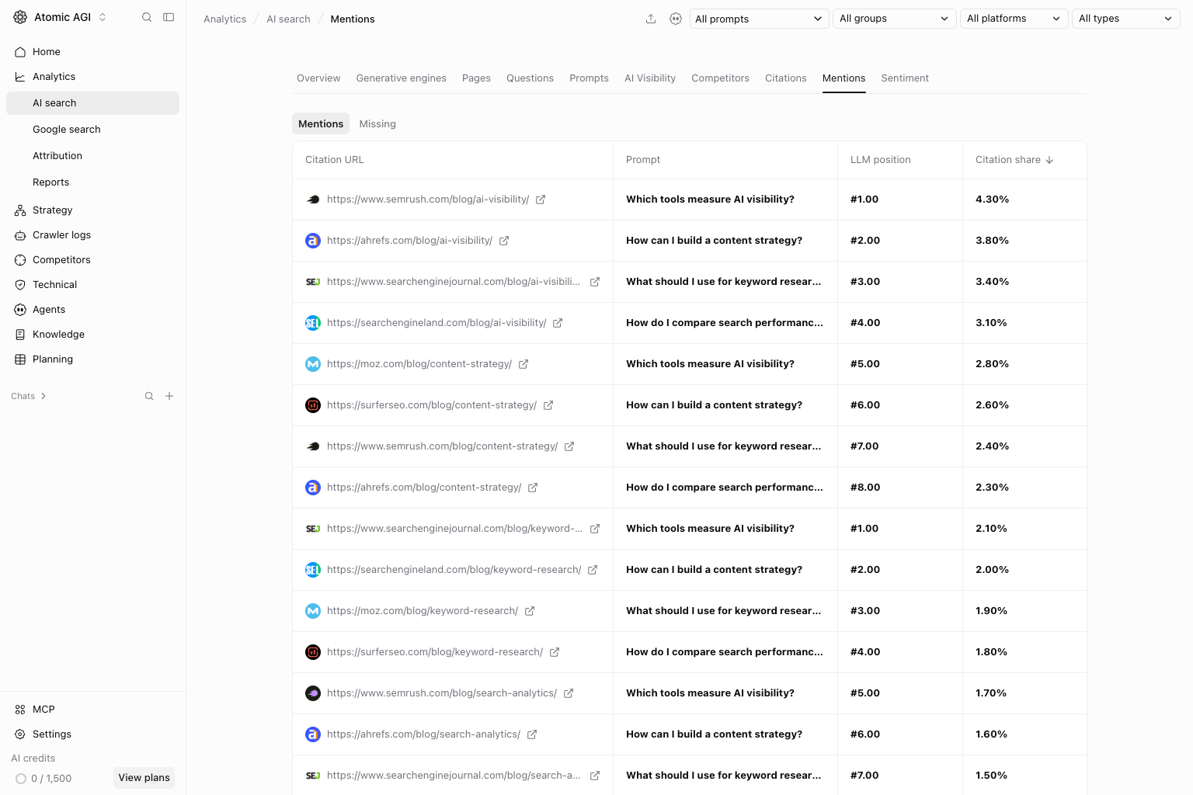Sort by the Citation share column header
This screenshot has width=1193, height=795.
pyautogui.click(x=1014, y=160)
